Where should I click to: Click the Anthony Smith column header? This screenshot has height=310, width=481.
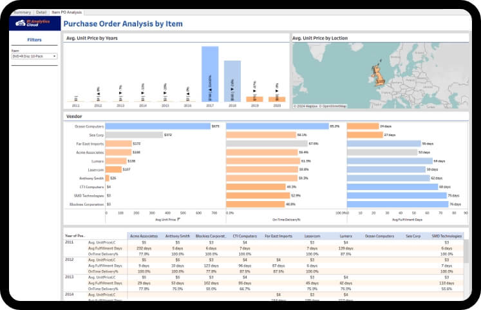click(178, 236)
